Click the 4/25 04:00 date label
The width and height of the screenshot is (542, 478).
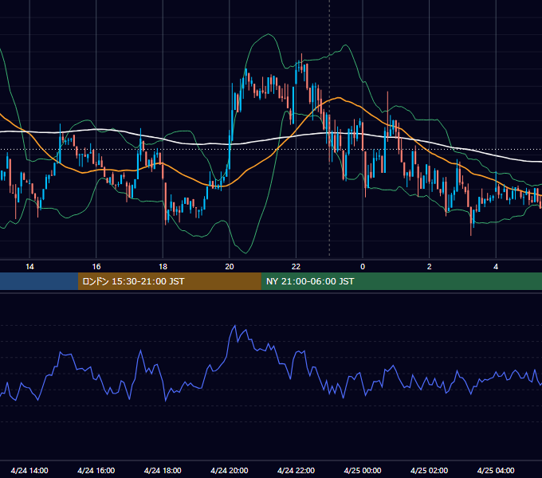[x=496, y=470]
